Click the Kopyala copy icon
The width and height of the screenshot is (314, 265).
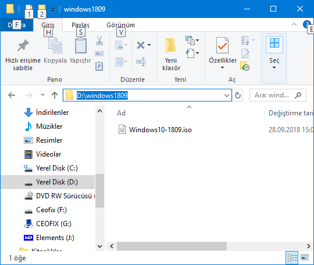tap(55, 46)
